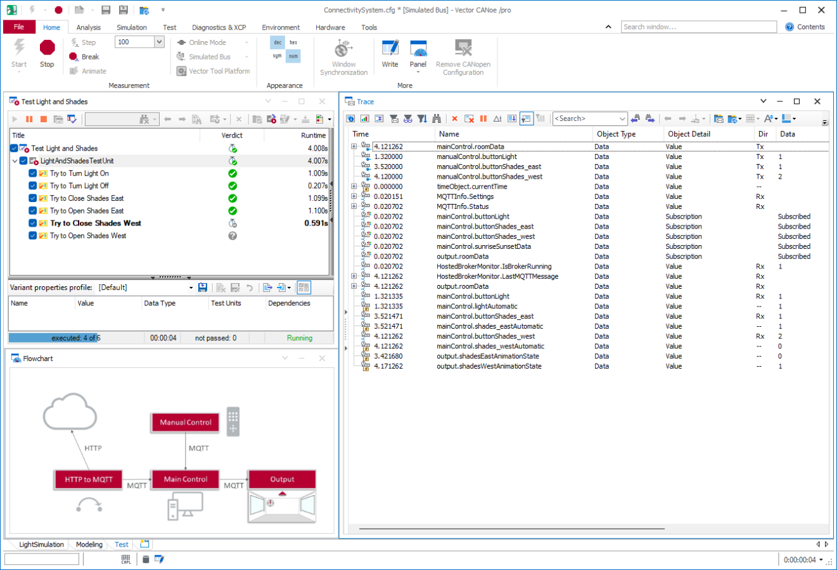Switch to the LightSimulation desktop tab
This screenshot has height=570, width=837.
pos(42,545)
